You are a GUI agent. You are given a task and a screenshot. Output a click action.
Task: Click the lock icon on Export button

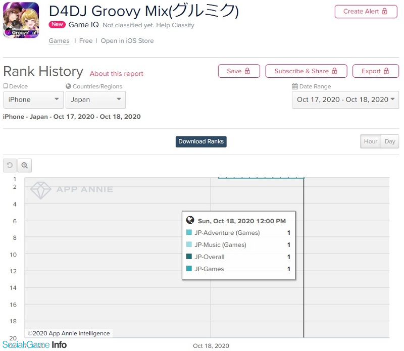tap(386, 71)
